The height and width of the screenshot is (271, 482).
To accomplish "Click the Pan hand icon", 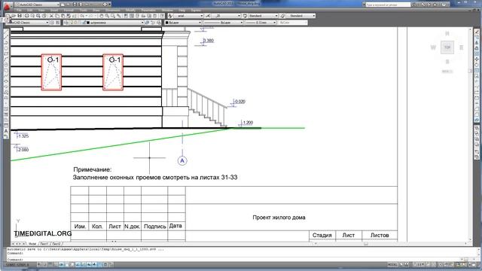I will click(101, 16).
